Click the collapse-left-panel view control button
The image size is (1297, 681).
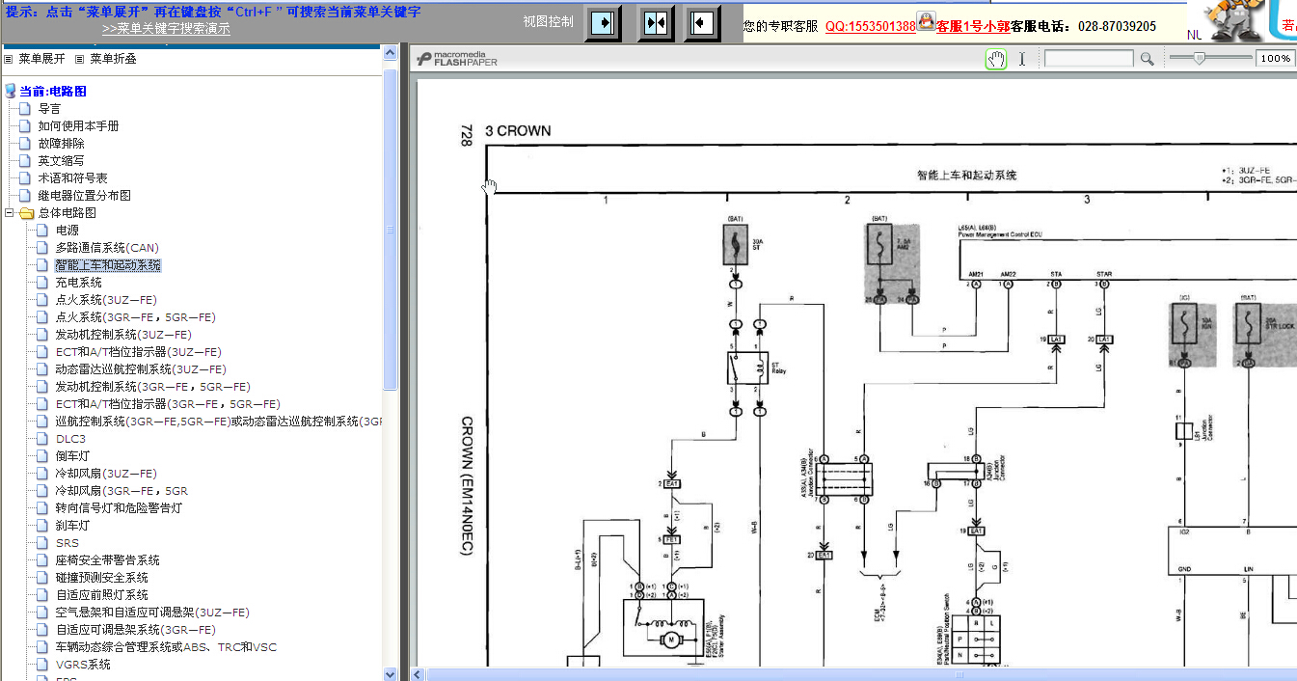(x=703, y=22)
